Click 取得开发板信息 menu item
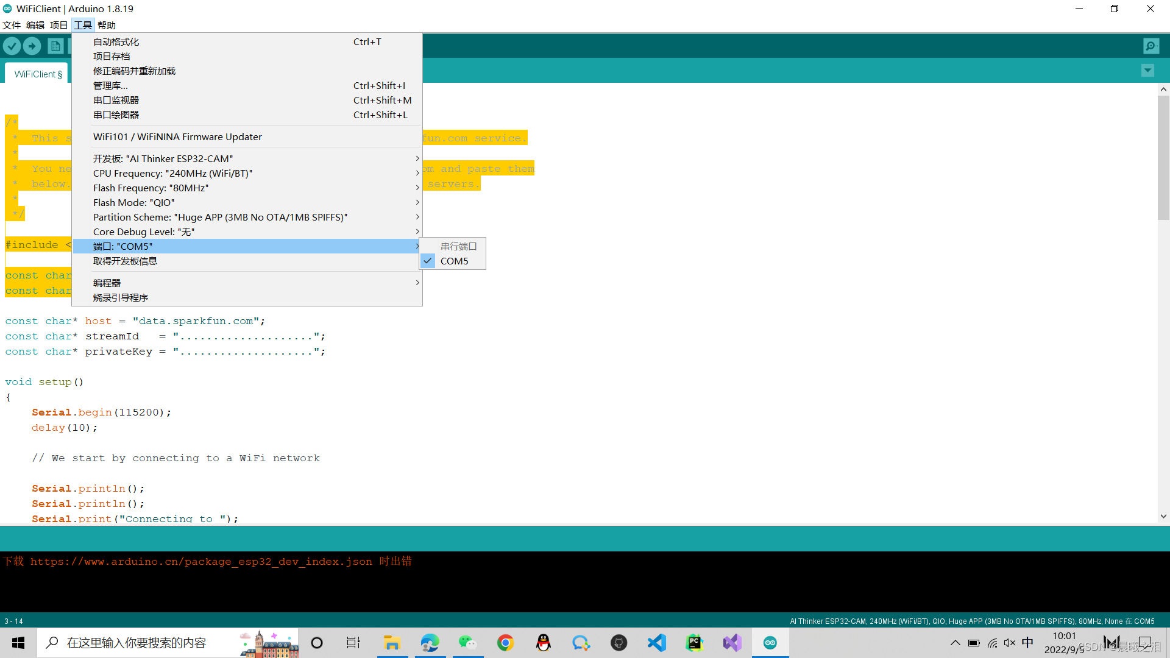This screenshot has width=1170, height=658. 125,261
